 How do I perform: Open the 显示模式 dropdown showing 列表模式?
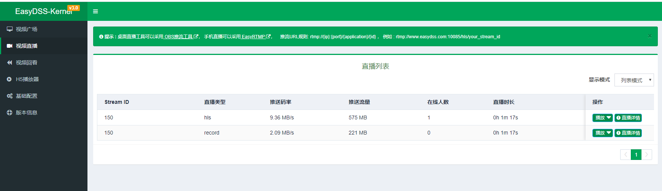coord(634,80)
